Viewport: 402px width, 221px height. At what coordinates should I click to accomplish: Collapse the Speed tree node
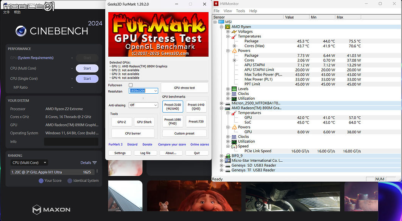pyautogui.click(x=228, y=146)
